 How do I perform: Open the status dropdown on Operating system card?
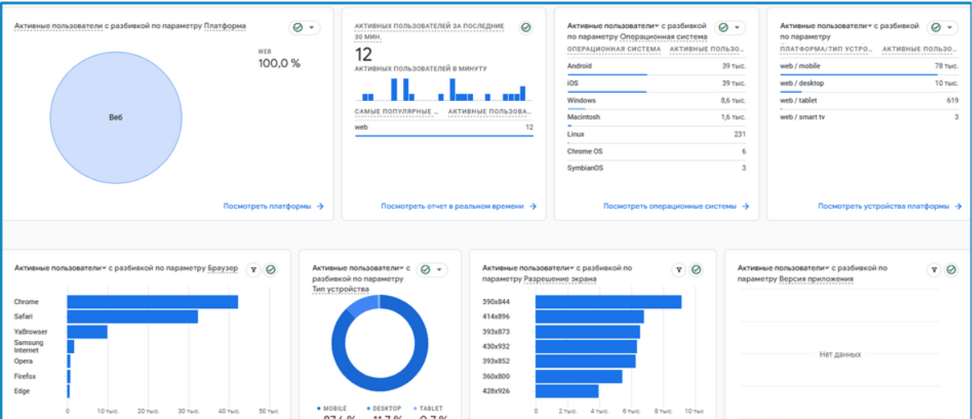click(x=737, y=28)
